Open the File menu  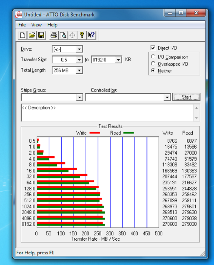22,25
